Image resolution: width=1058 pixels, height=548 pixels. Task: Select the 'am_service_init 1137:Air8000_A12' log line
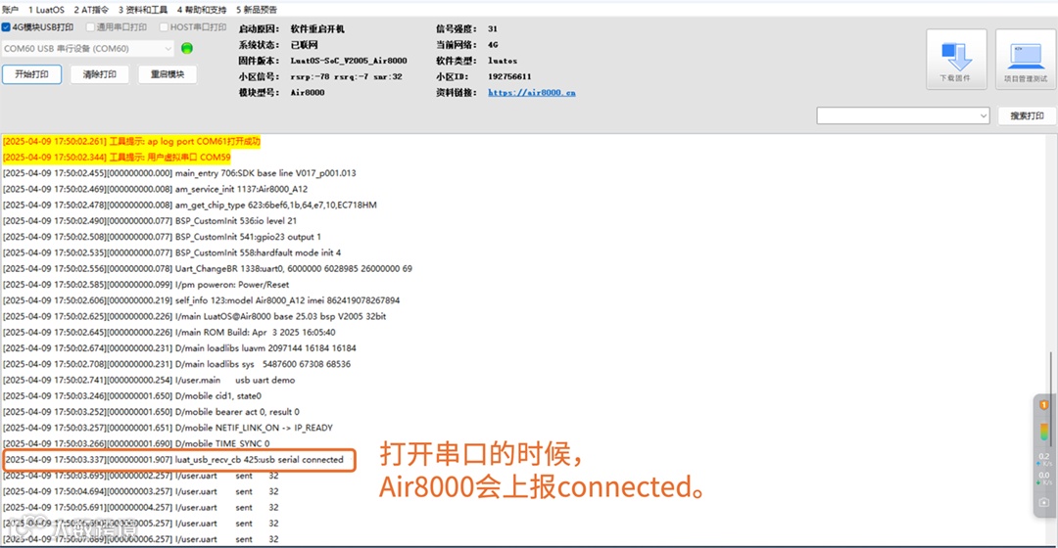(155, 190)
